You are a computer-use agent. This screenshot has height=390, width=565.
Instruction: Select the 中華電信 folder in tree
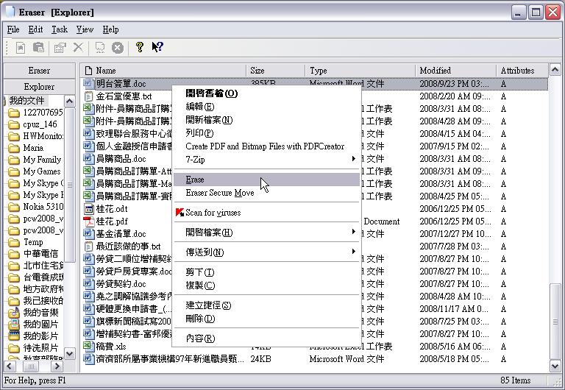(40, 254)
